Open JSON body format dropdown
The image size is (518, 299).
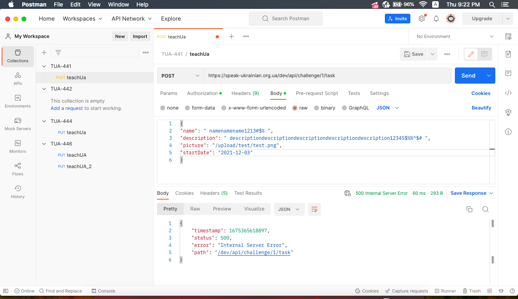(388, 108)
